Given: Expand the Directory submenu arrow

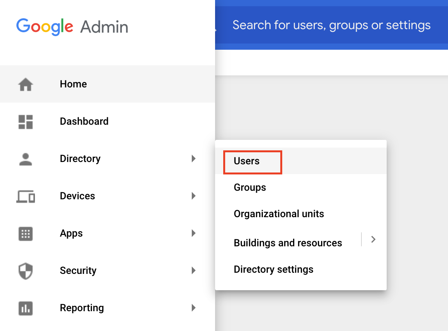Looking at the screenshot, I should [x=193, y=159].
